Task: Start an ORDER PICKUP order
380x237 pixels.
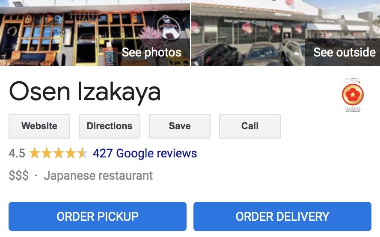Action: click(98, 216)
